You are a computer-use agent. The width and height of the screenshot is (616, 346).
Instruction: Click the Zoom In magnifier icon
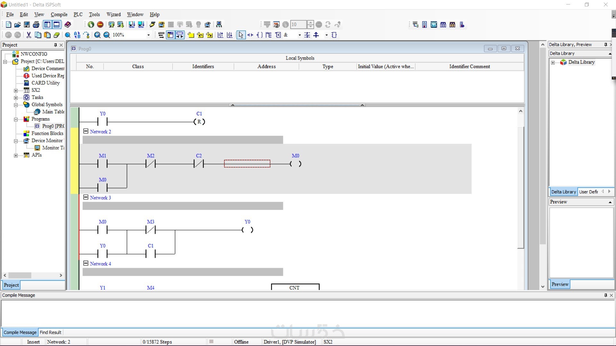(x=97, y=35)
